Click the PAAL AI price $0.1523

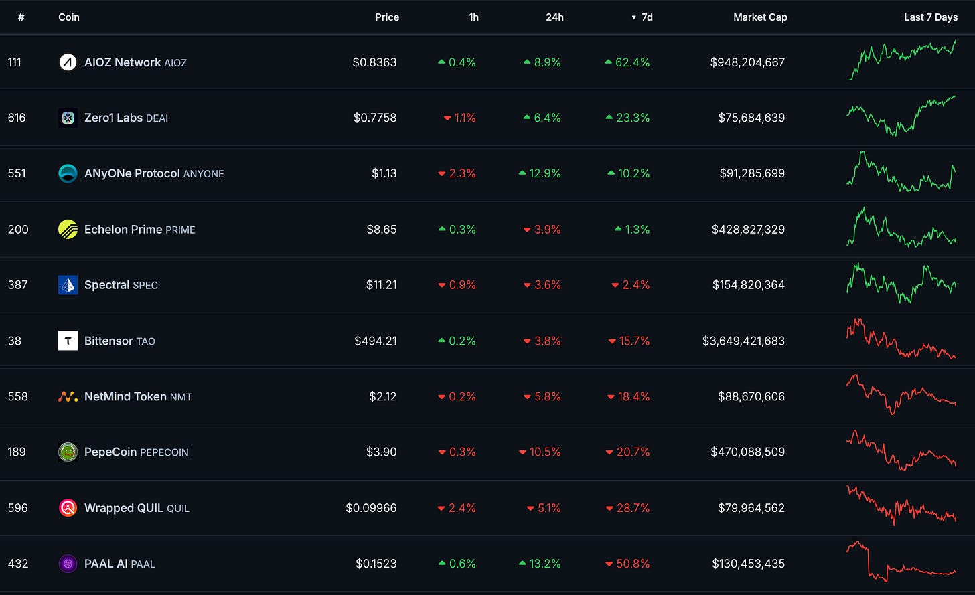(376, 564)
